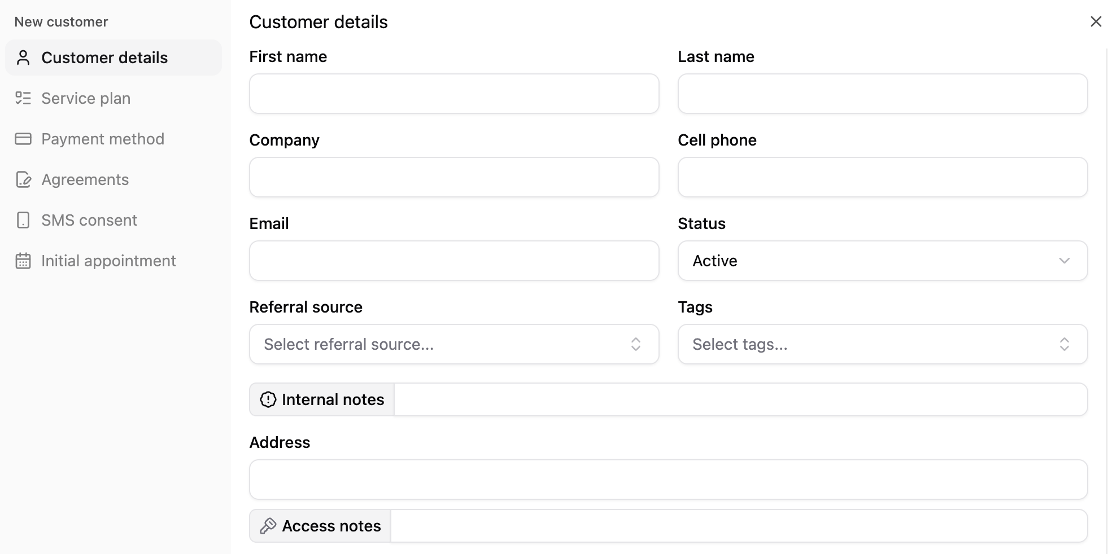
Task: Click the Initial appointment calendar icon
Action: 23,261
